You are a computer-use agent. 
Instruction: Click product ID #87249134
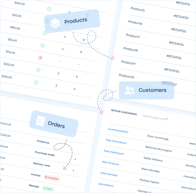[176, 43]
